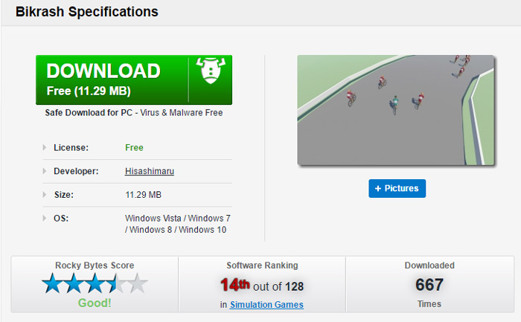Screen dimensions: 521x322
Task: Click the arrow beside Size
Action: coord(45,195)
